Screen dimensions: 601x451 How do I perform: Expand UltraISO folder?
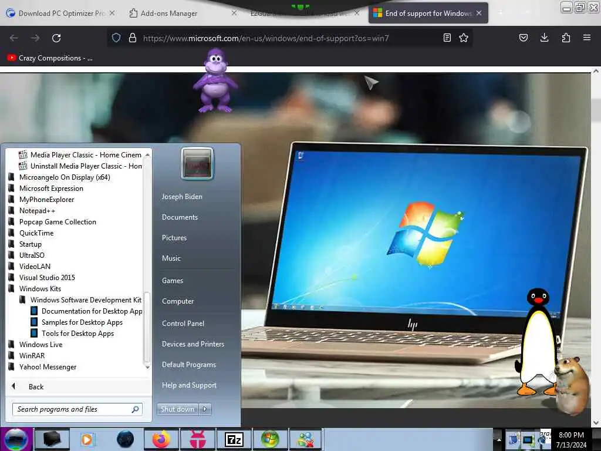coord(26,255)
